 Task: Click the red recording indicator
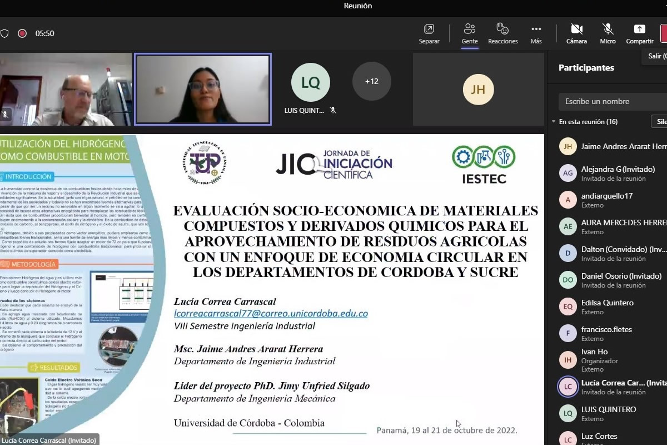tap(22, 33)
